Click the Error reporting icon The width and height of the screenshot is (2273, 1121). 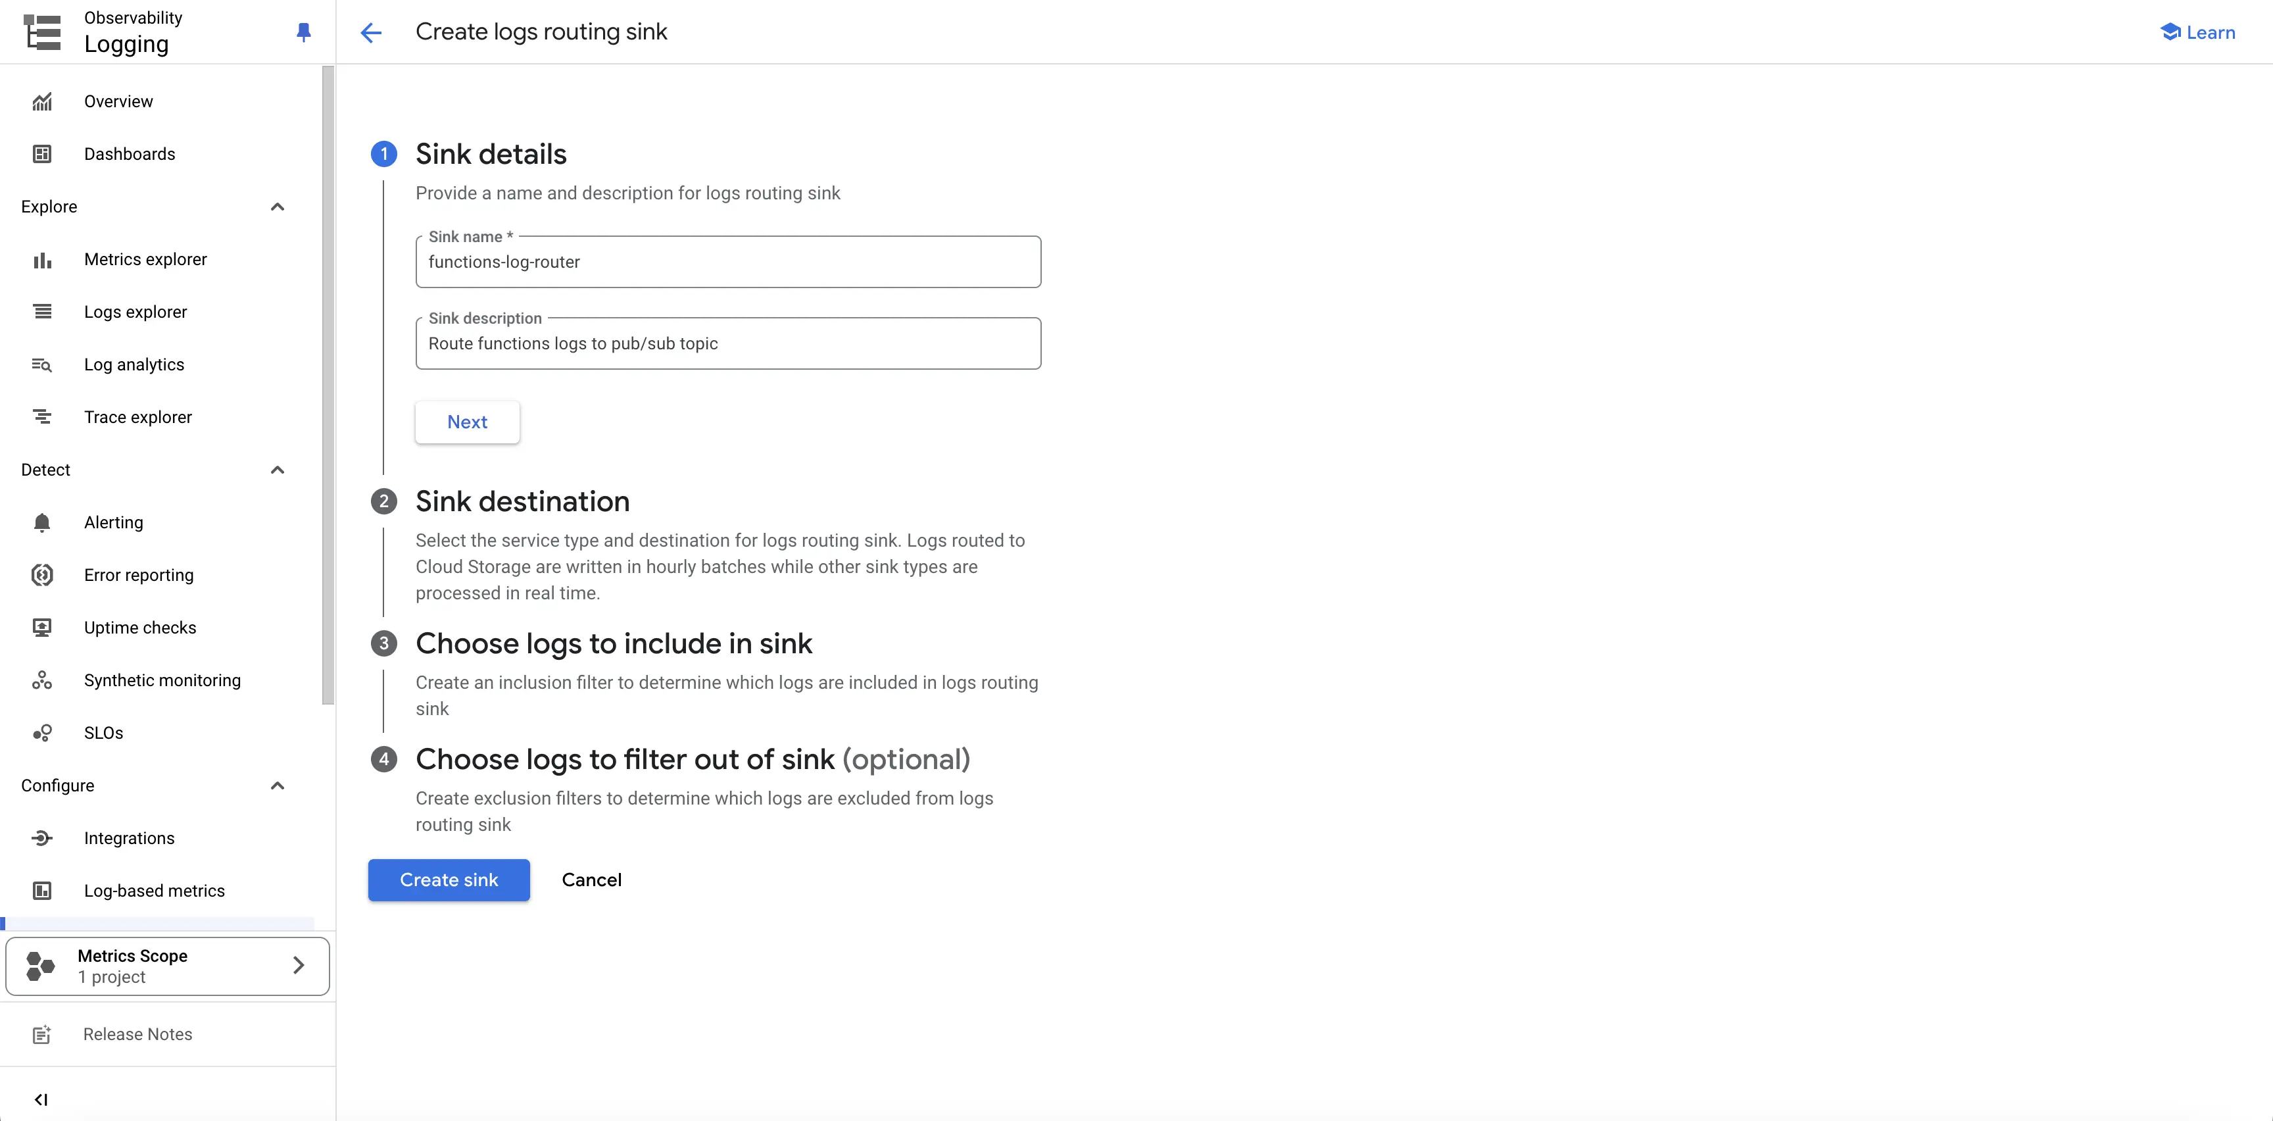(42, 576)
